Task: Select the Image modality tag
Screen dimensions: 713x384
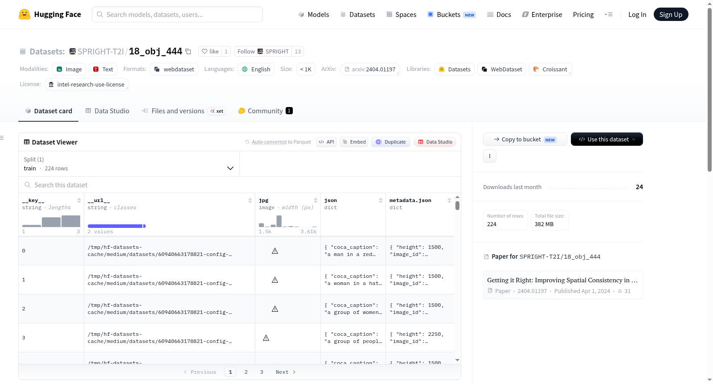Action: tap(69, 69)
